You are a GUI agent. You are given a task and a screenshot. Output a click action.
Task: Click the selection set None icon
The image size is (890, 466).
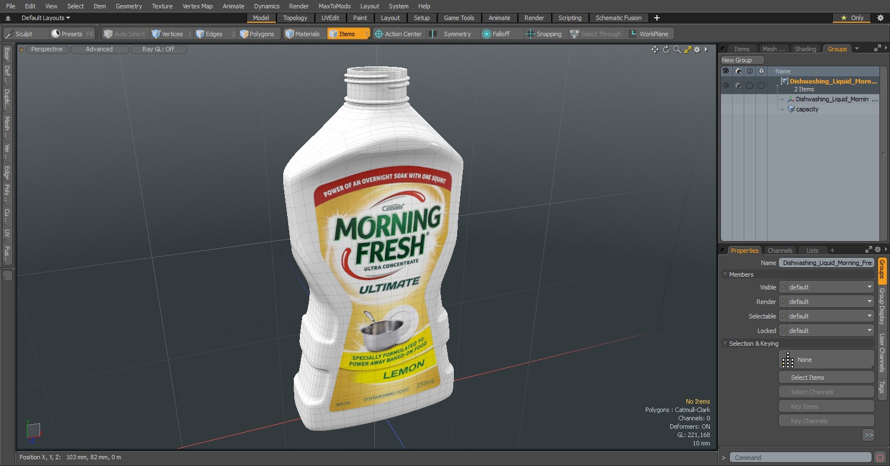788,360
